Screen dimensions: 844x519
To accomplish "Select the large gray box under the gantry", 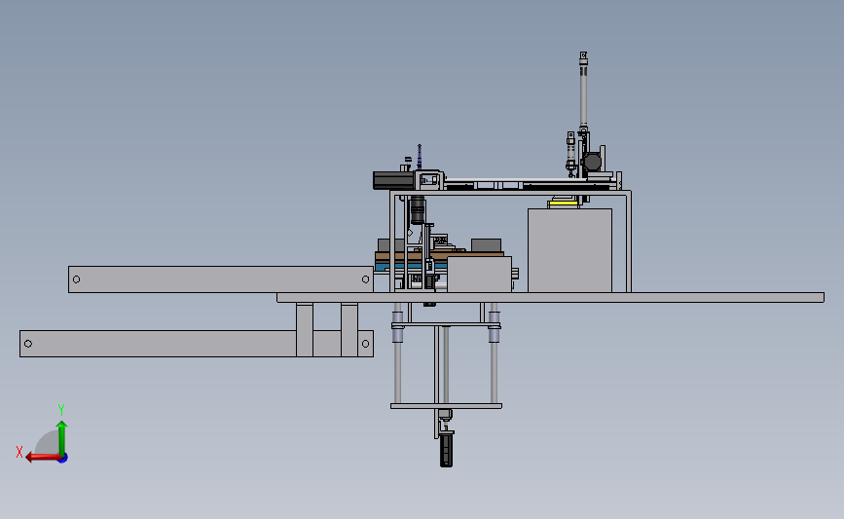I will tap(570, 250).
